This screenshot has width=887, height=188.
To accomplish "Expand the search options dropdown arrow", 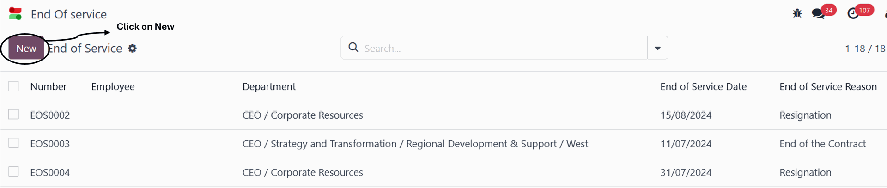I will [x=657, y=48].
